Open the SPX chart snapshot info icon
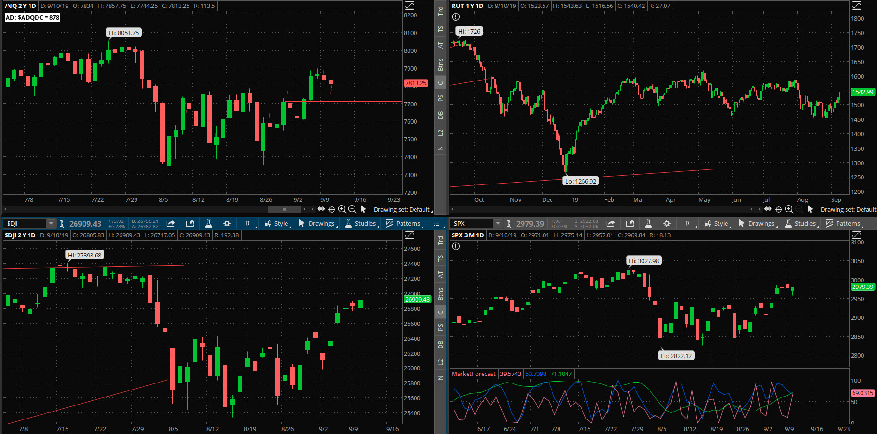The height and width of the screenshot is (434, 877). tap(629, 223)
